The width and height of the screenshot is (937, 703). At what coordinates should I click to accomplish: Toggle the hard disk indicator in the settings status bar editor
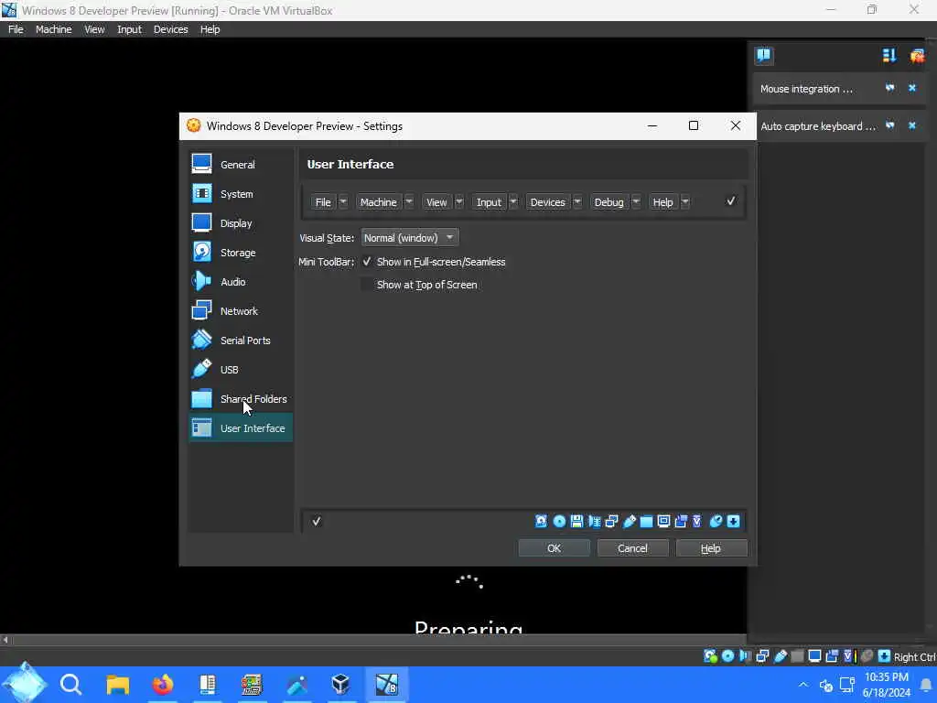(x=541, y=521)
